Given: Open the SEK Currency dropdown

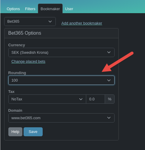Looking at the screenshot, I should 61,52.
